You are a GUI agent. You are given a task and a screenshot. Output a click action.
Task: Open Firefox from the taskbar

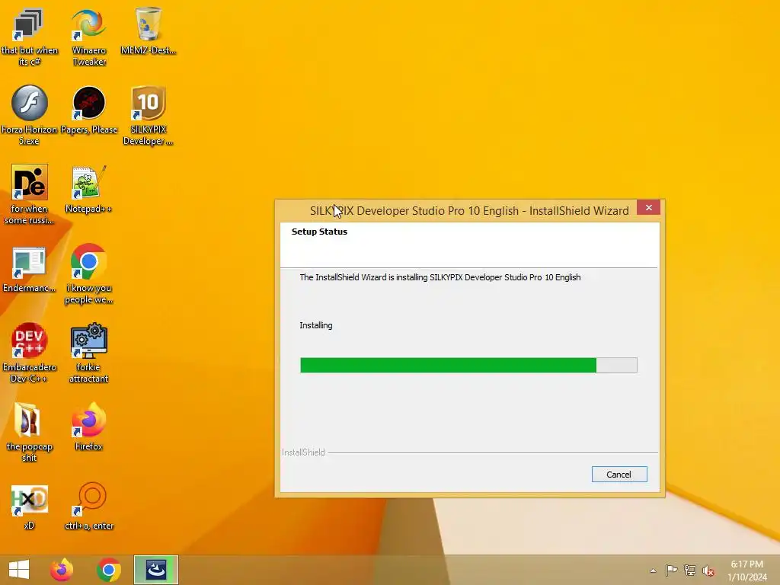[x=62, y=570]
